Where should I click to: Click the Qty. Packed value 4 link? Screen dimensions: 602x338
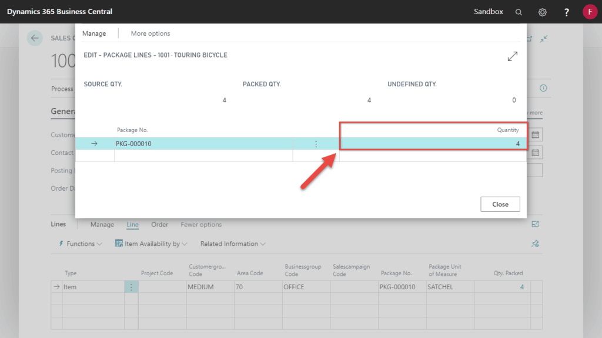(x=521, y=287)
